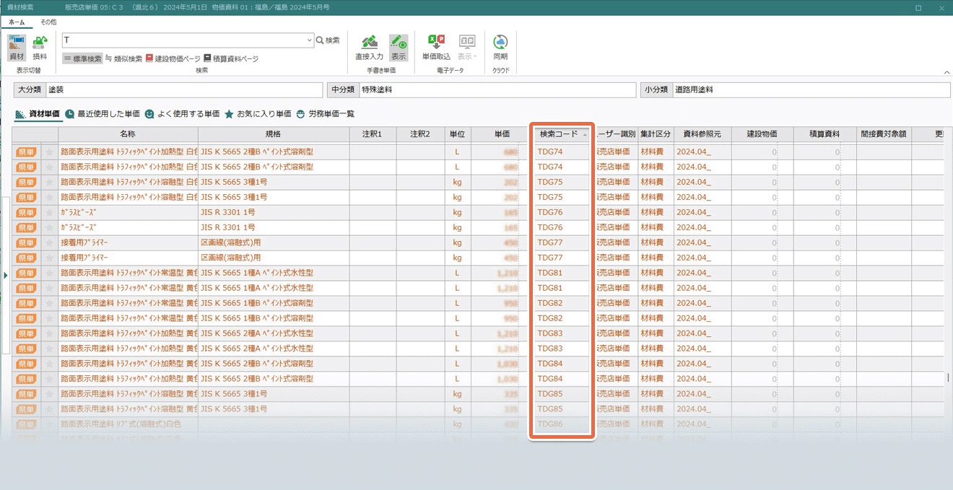
Task: Sort by 名称 column header
Action: (128, 134)
